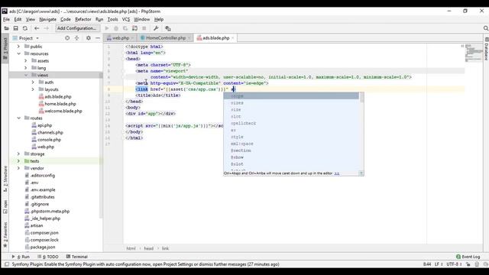Open the VCS menu
This screenshot has height=275, width=489.
pyautogui.click(x=125, y=19)
